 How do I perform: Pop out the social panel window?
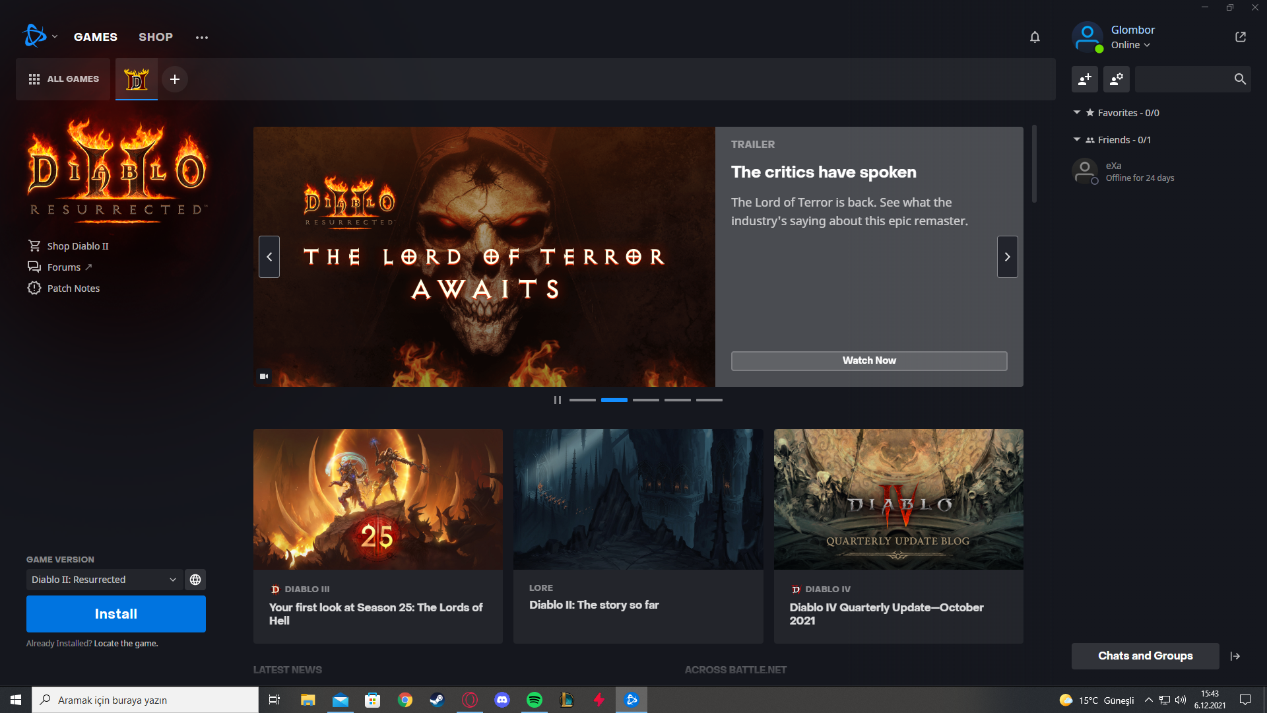point(1241,37)
